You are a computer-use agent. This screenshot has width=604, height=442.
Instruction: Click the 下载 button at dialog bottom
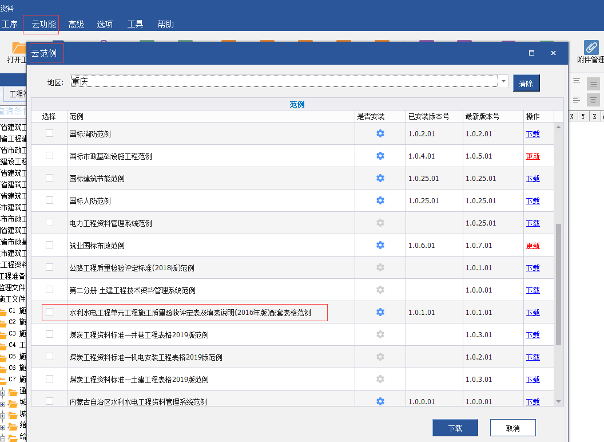coord(455,428)
